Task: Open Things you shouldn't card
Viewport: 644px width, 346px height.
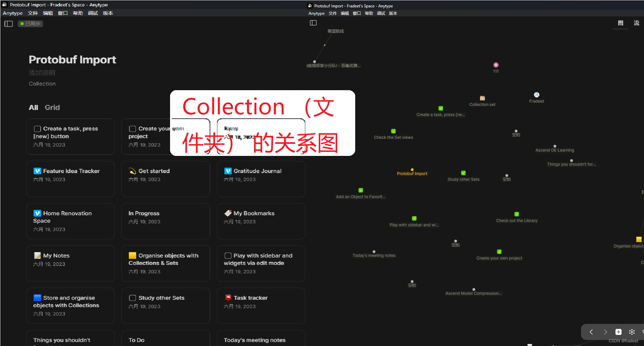Action: tap(70, 338)
